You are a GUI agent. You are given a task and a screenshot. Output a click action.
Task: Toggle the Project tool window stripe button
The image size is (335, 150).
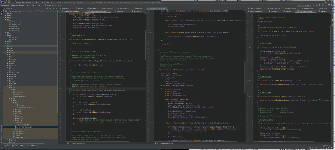[x=2, y=12]
